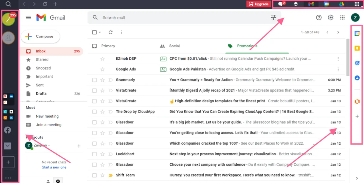Select the Grammarly email checkbox
364x183 pixels.
[94, 80]
